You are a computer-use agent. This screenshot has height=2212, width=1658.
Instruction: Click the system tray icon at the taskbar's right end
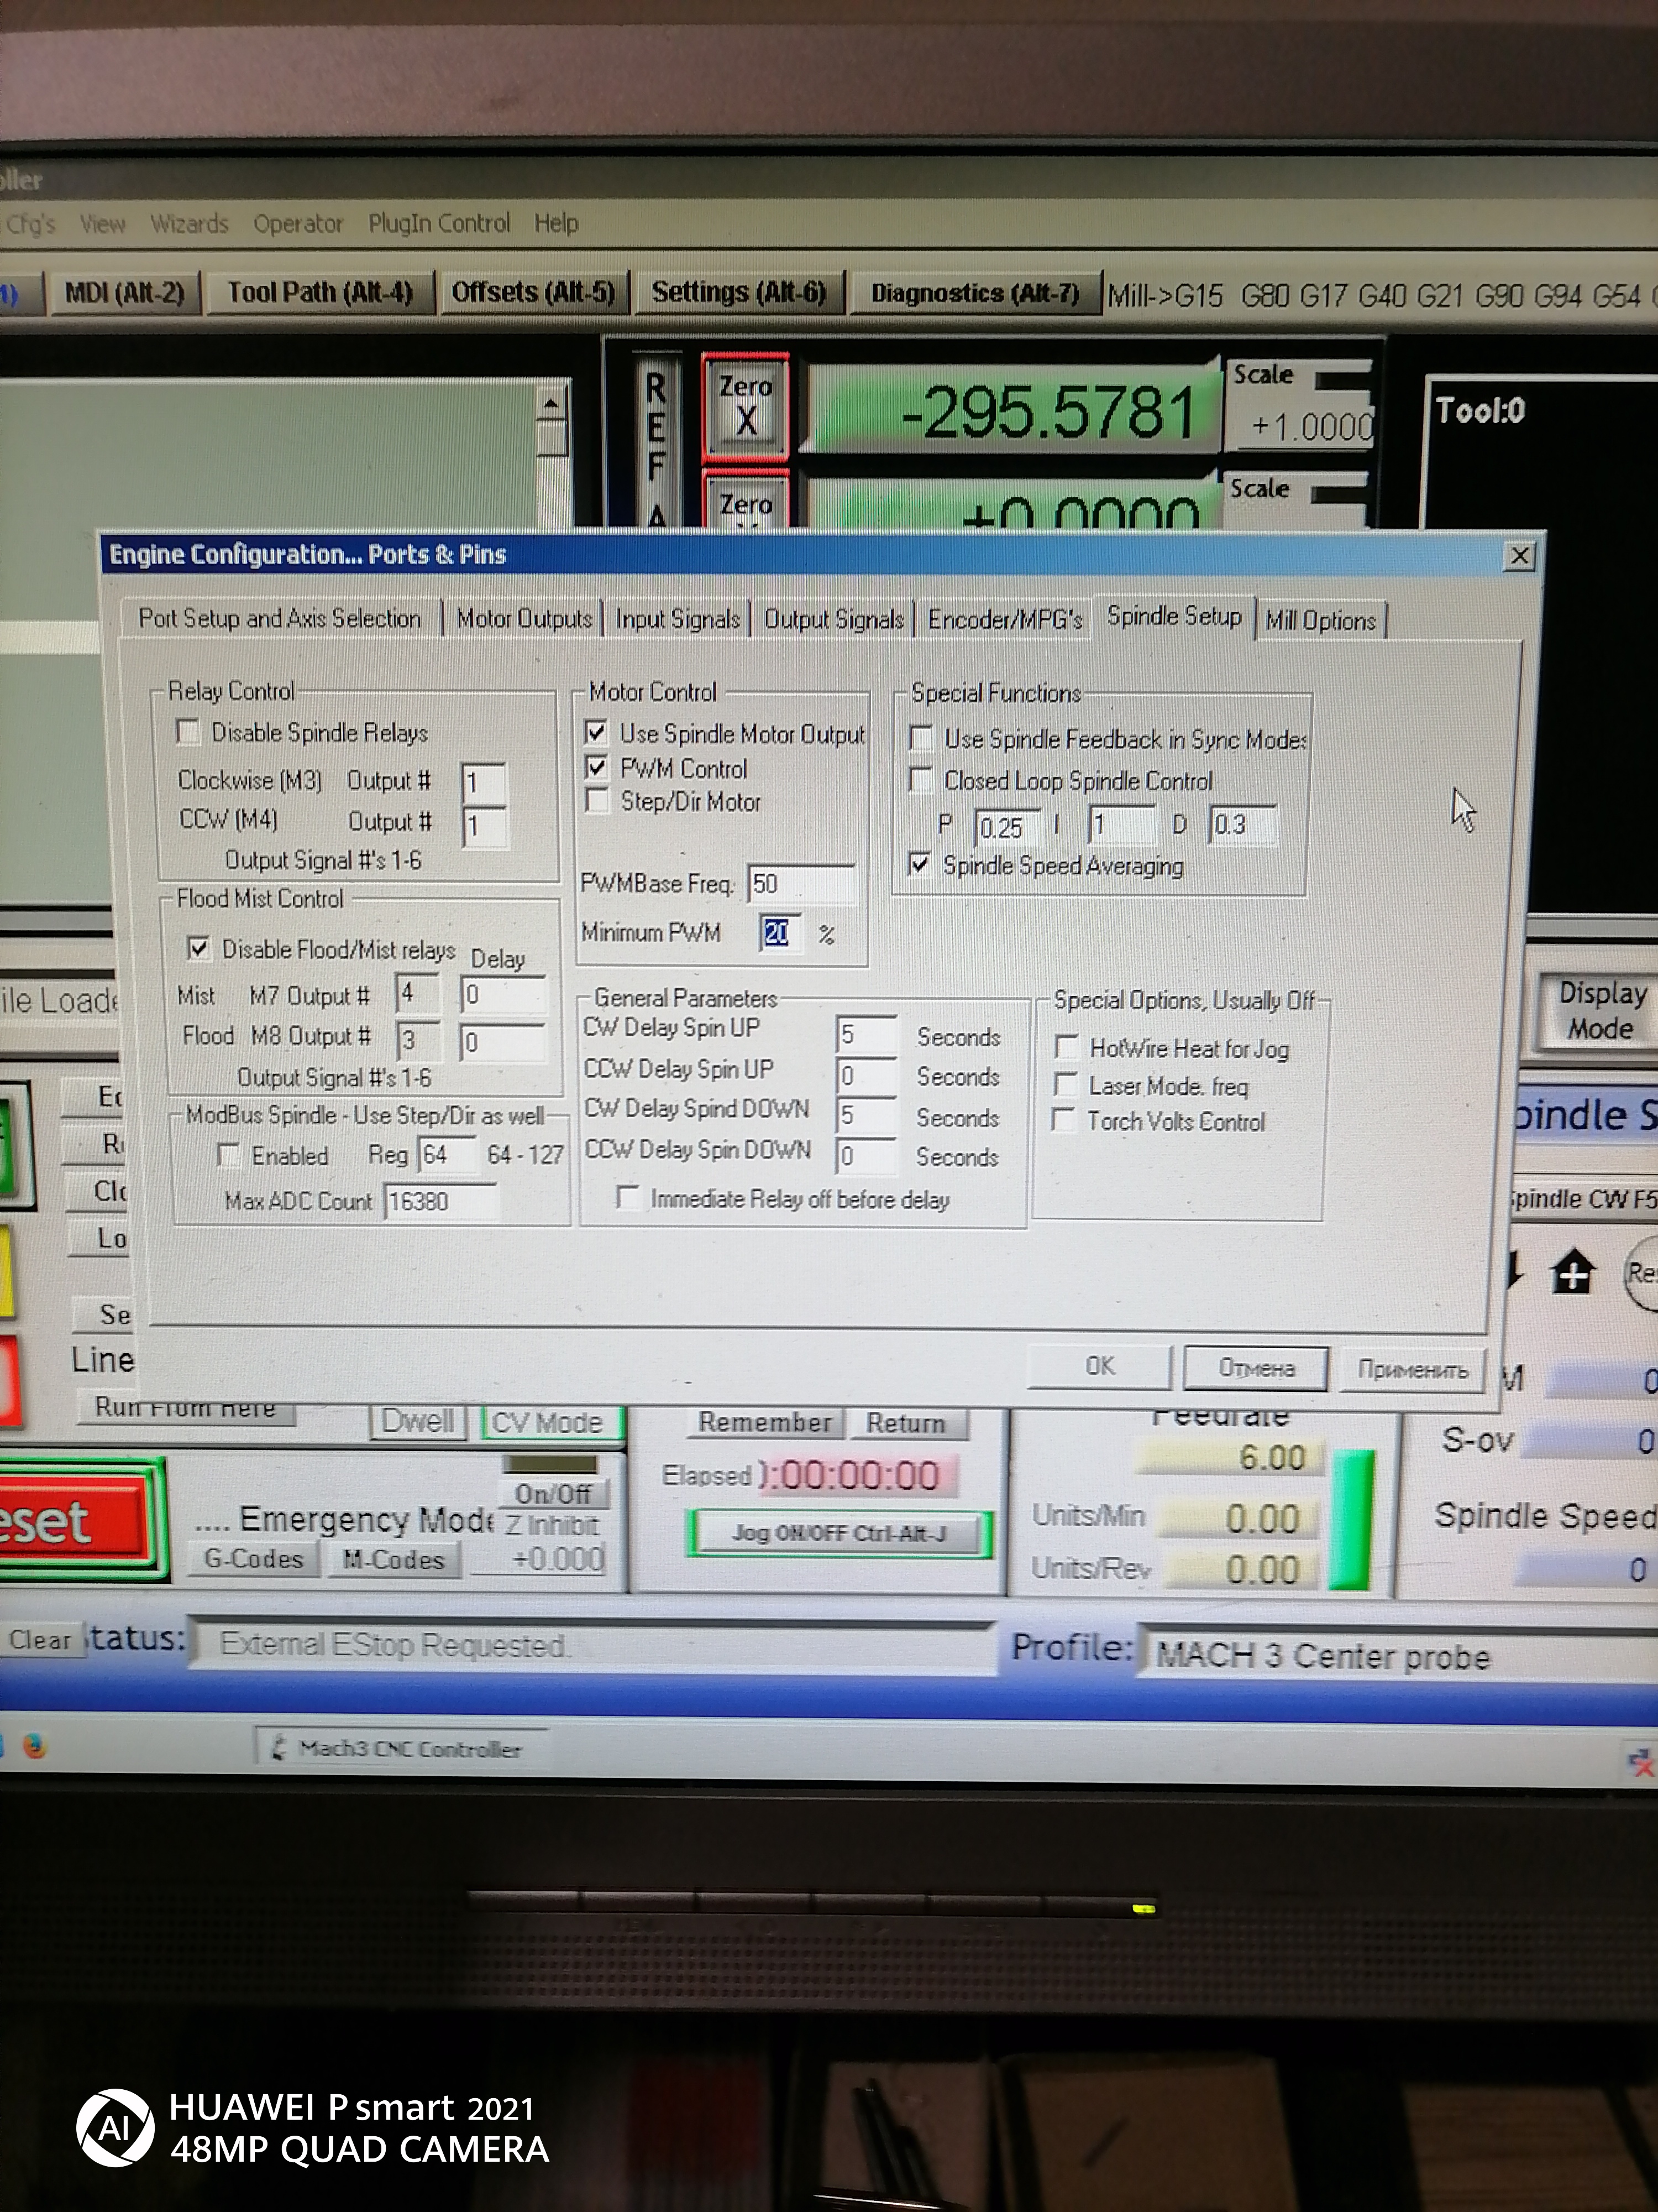point(1641,1761)
